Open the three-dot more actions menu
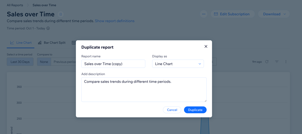Image resolution: width=302 pixels, height=134 pixels. tap(204, 14)
